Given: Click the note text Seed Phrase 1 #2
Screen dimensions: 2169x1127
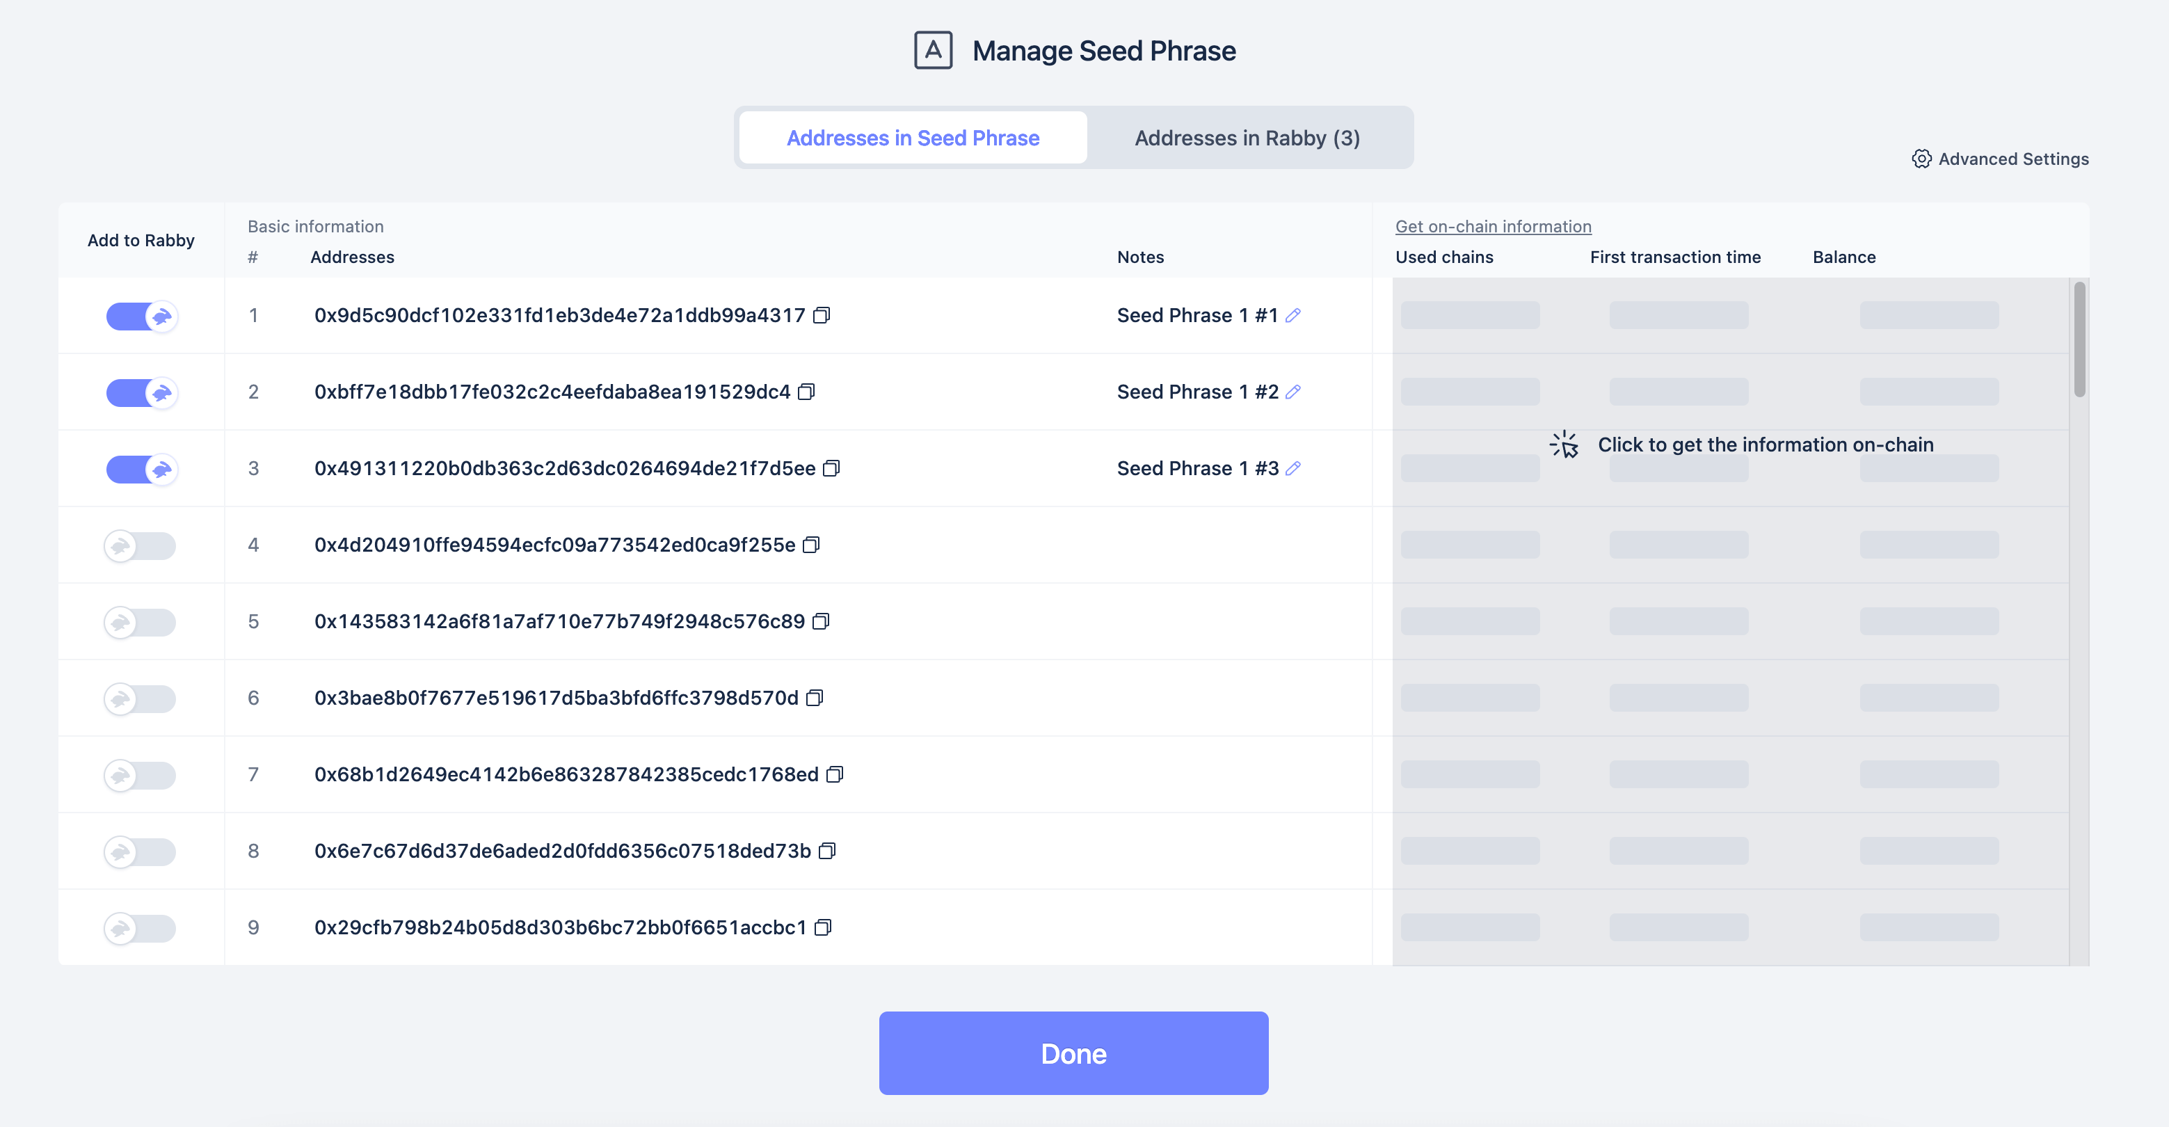Looking at the screenshot, I should pyautogui.click(x=1197, y=392).
